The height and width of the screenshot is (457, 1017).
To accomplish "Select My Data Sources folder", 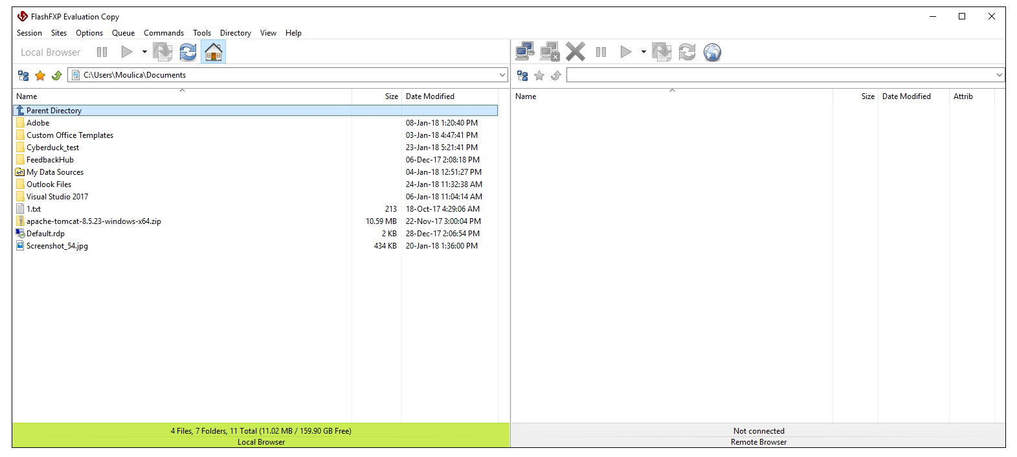I will coord(255,172).
